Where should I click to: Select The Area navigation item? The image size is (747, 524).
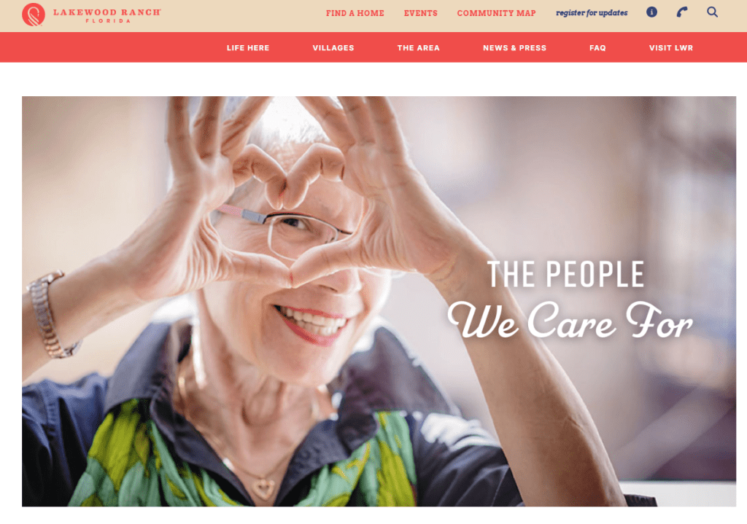click(x=418, y=48)
